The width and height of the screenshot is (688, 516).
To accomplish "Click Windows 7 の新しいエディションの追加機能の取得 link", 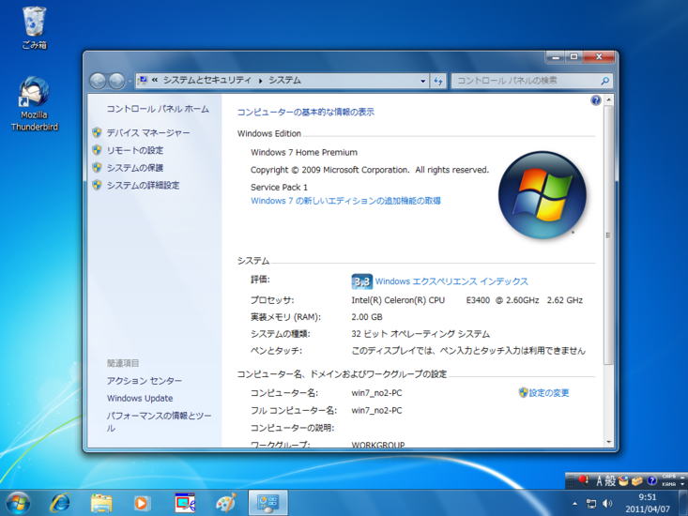I will click(345, 201).
